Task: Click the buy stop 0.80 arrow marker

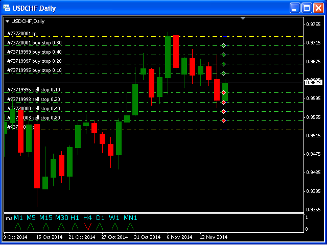Action: pos(223,46)
